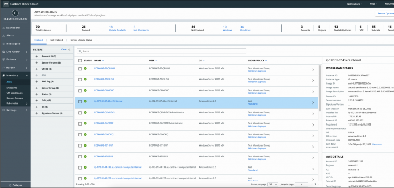394x188 pixels.
Task: Select checkbox for EC2AMAZ-42GS983
Action: pyautogui.click(x=80, y=157)
